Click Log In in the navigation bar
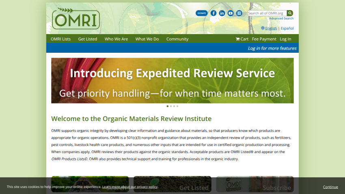The height and width of the screenshot is (194, 345). 285,39
